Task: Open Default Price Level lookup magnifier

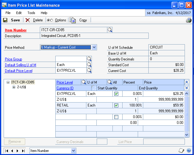Action: 89,70
